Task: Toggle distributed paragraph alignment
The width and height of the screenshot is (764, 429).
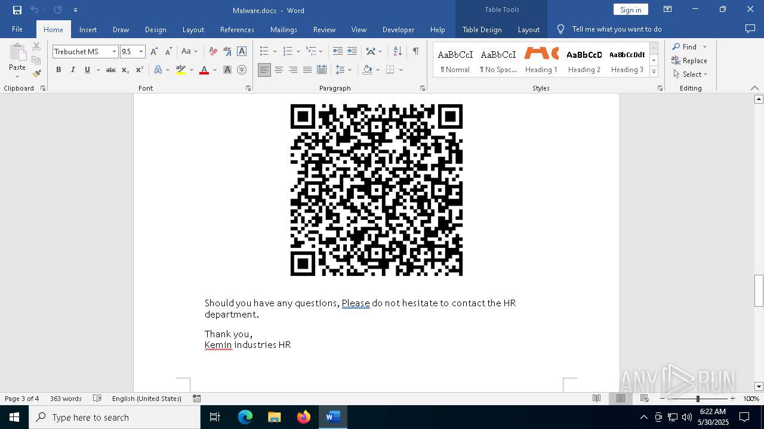Action: (322, 70)
